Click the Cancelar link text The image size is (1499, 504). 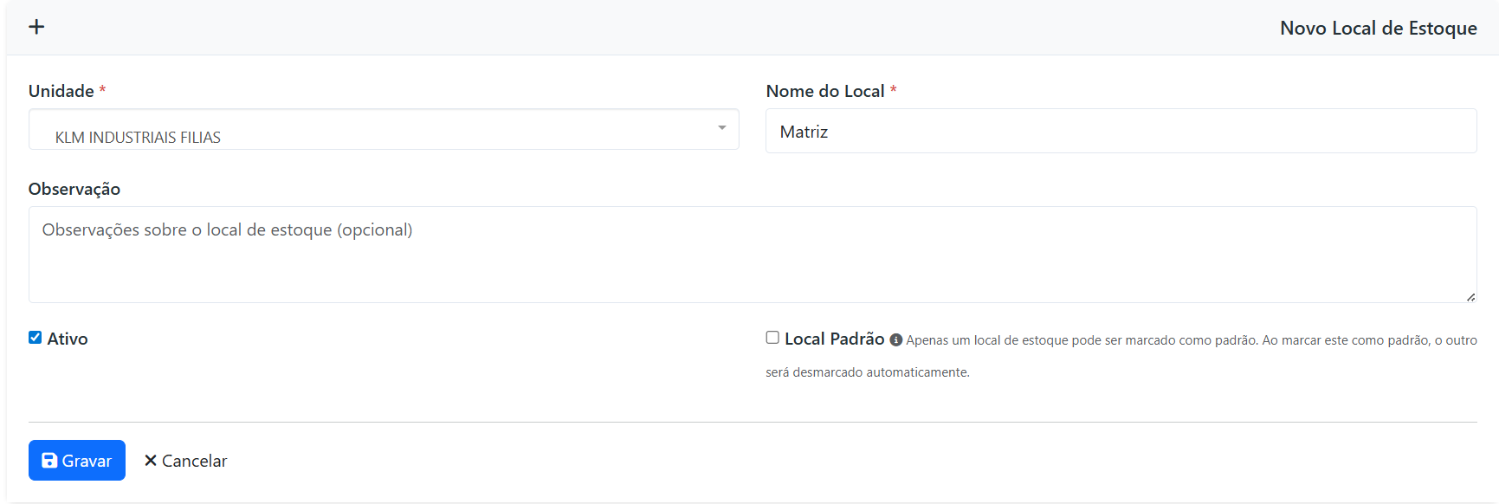point(194,462)
